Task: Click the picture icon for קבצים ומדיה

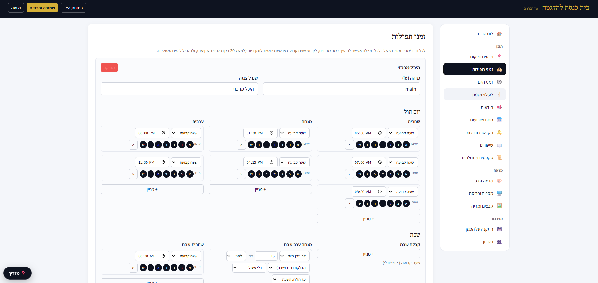Action: pyautogui.click(x=499, y=206)
